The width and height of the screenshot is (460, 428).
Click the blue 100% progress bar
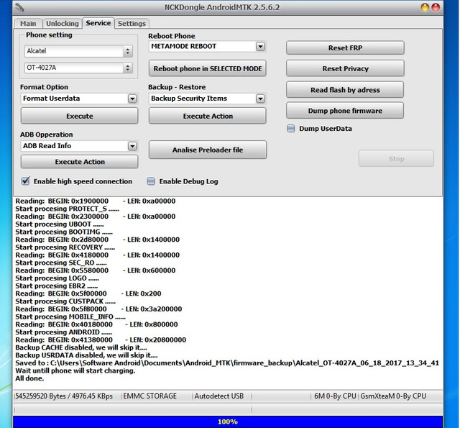(228, 422)
